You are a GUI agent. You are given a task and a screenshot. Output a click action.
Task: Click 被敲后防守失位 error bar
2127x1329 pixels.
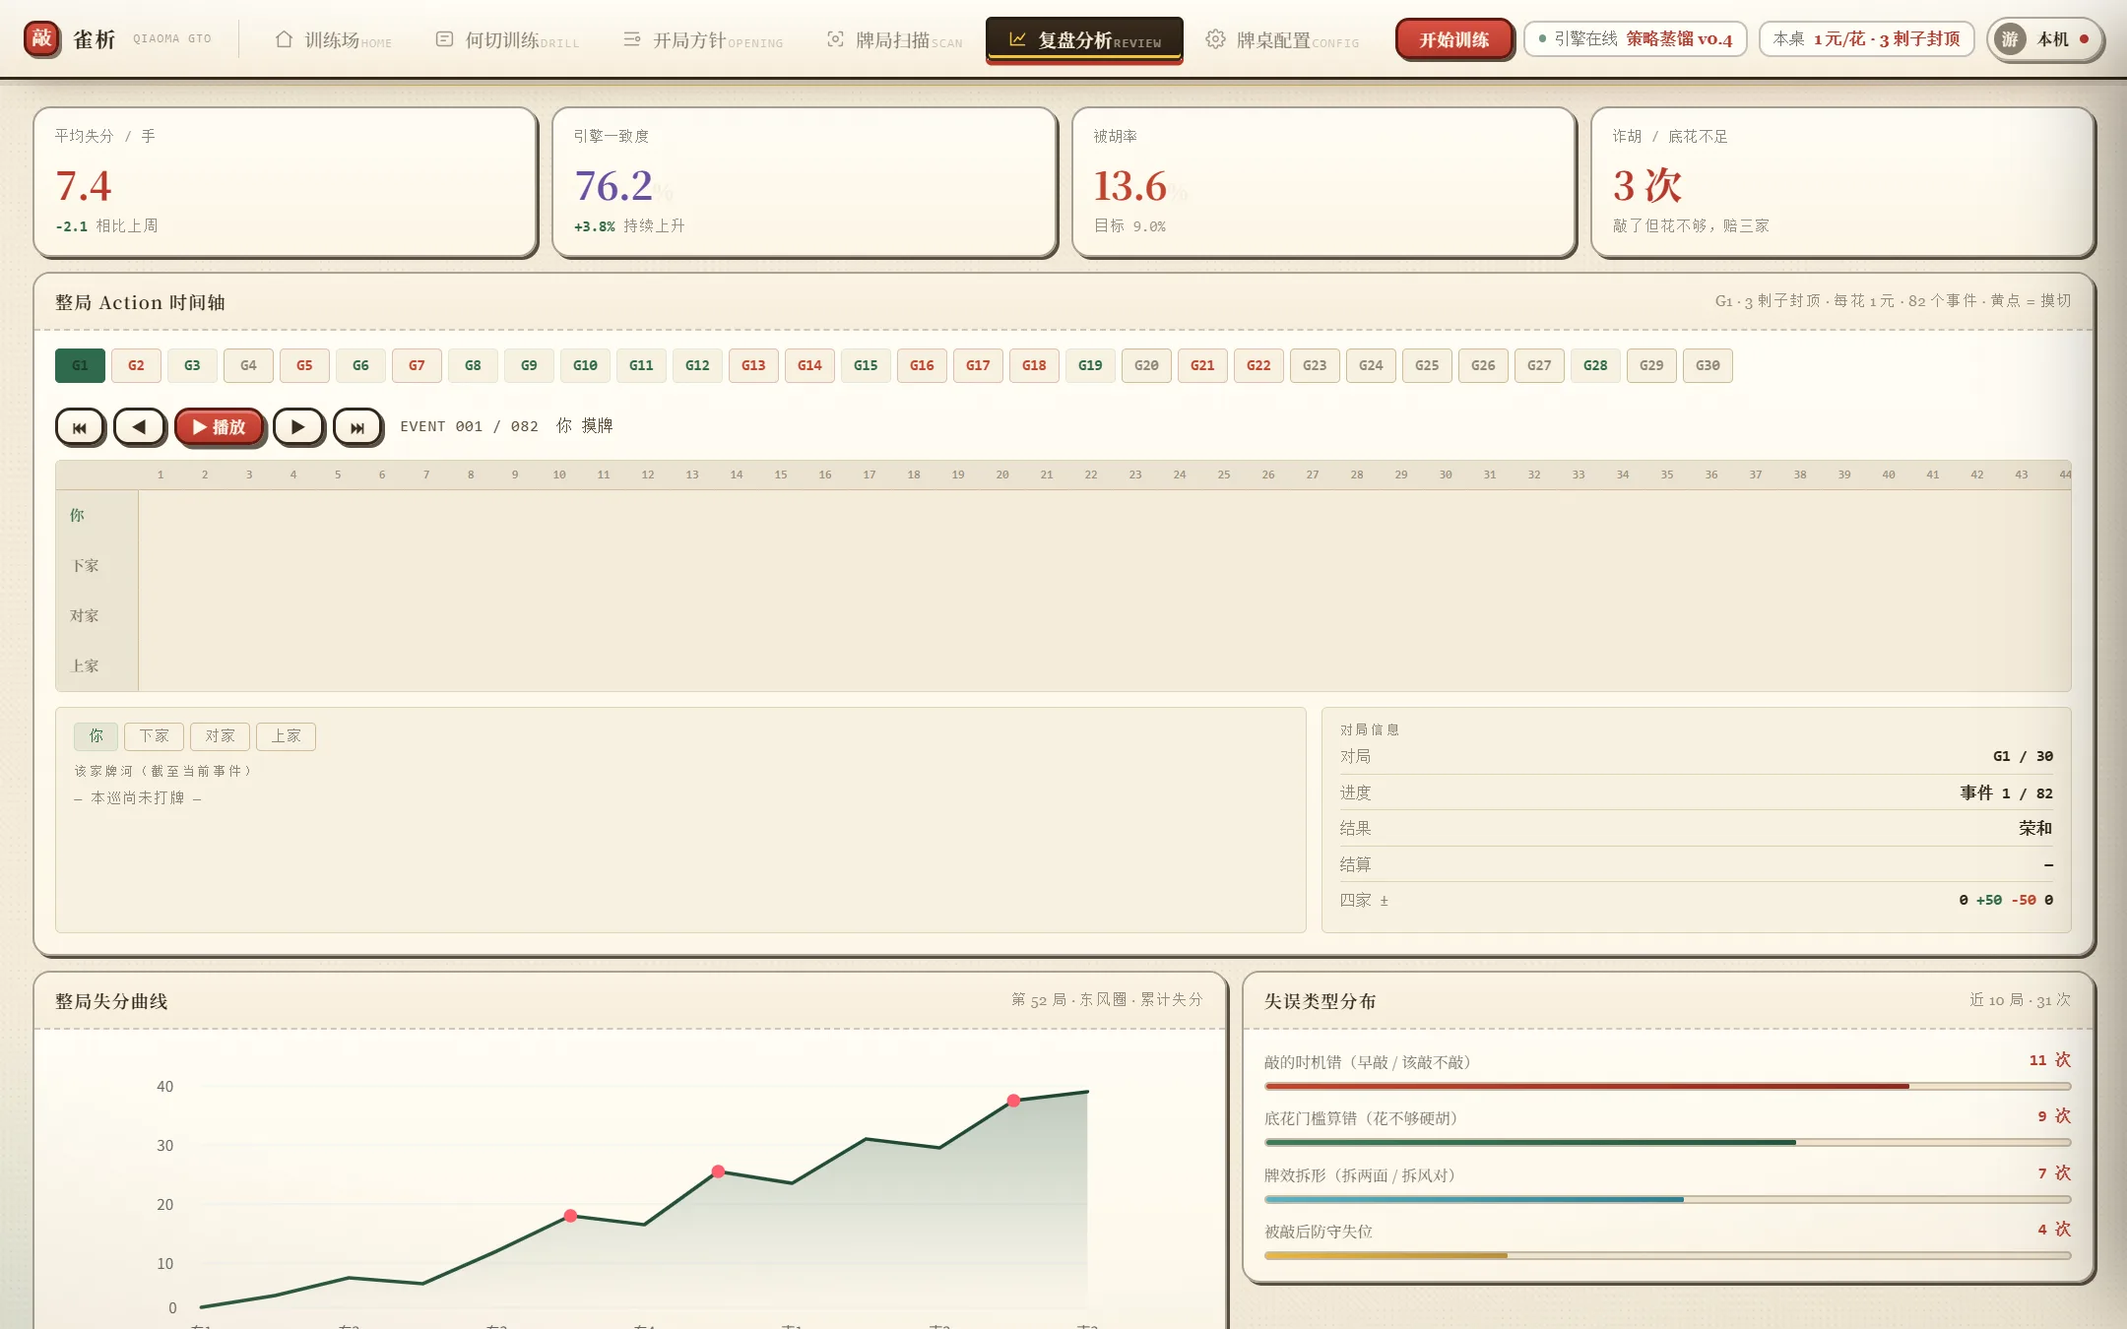[1667, 1255]
